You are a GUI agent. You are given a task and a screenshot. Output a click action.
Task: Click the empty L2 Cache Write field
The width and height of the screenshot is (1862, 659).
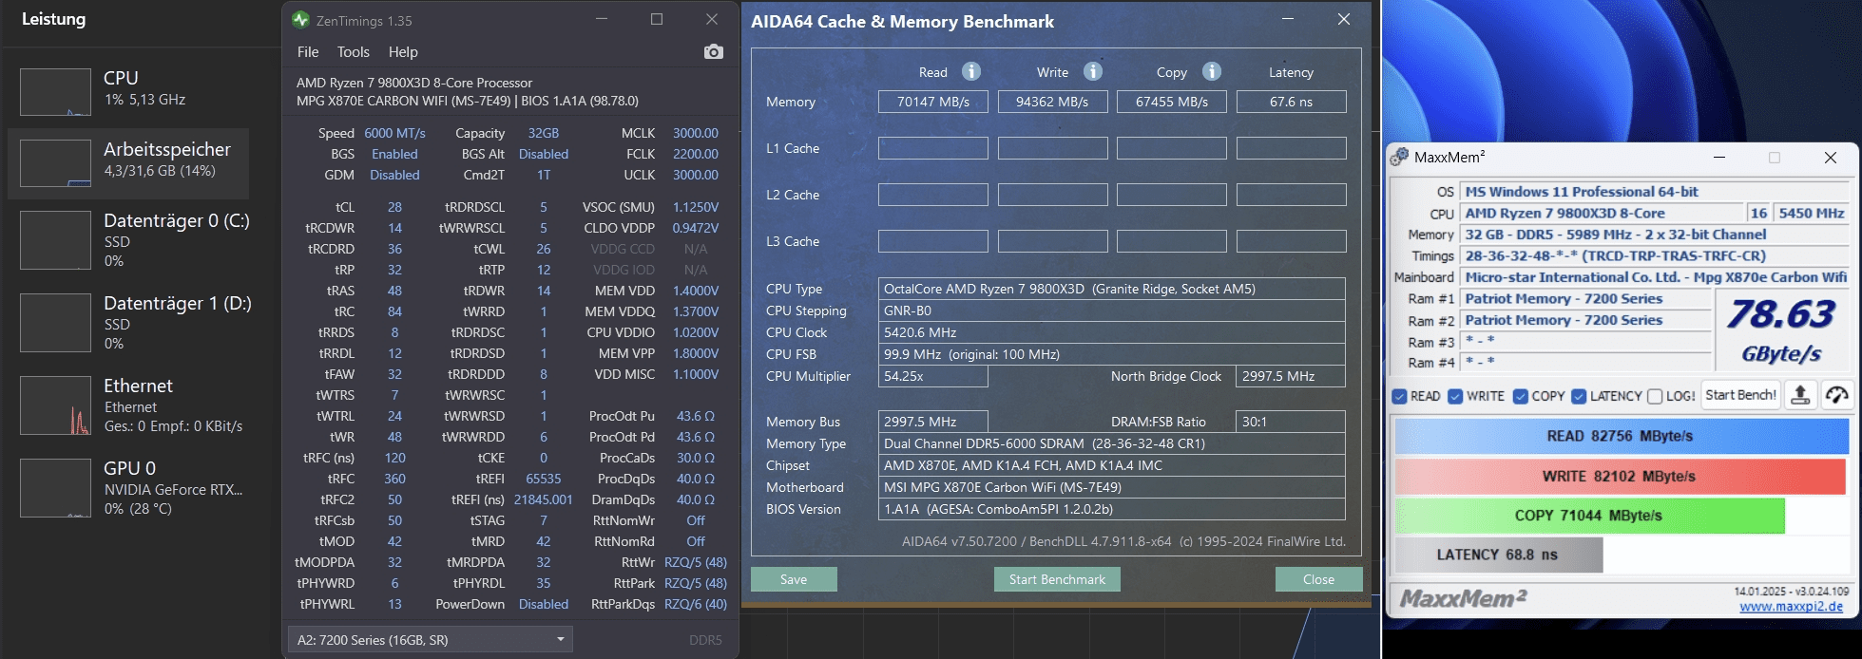(1052, 195)
